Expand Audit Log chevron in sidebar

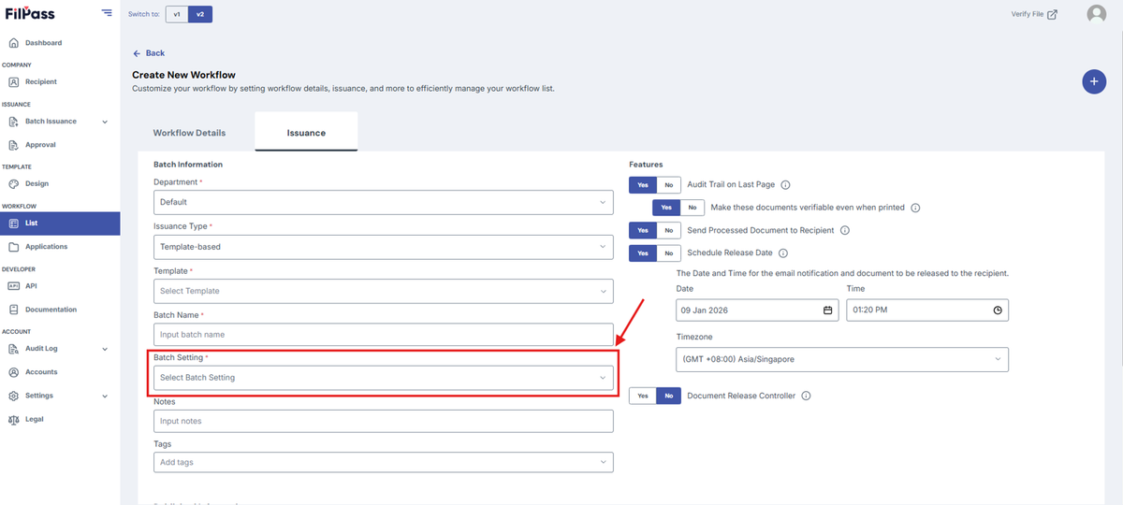click(105, 349)
